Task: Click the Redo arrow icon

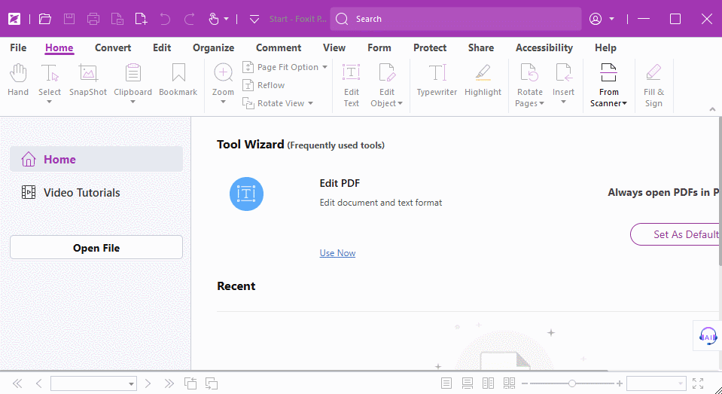Action: pyautogui.click(x=189, y=19)
